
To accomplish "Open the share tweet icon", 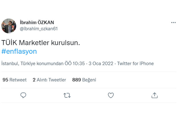I will [154, 95].
